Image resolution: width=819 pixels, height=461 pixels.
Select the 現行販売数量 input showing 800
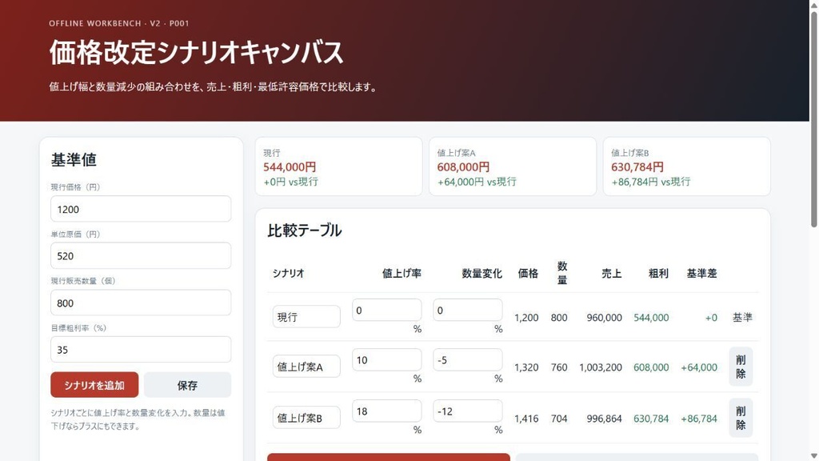[141, 303]
